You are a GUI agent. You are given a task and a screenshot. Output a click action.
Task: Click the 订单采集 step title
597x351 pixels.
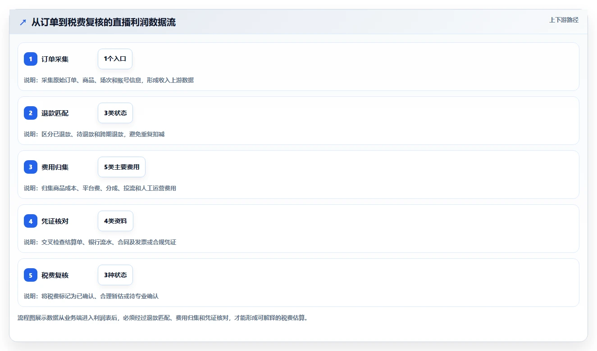point(55,59)
